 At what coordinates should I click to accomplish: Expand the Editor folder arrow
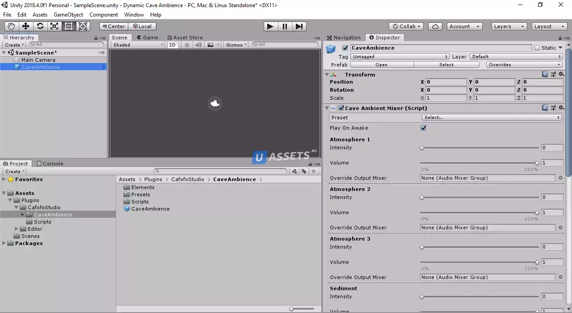(17, 229)
